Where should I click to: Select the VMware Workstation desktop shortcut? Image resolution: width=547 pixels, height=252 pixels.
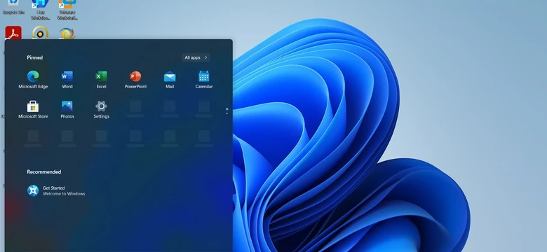[x=67, y=10]
